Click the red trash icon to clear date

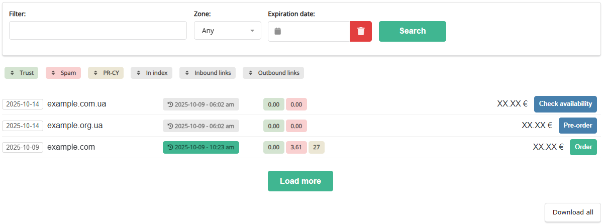361,31
